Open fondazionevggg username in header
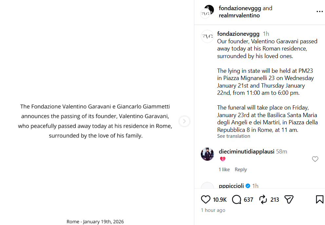The image size is (325, 225). (240, 8)
